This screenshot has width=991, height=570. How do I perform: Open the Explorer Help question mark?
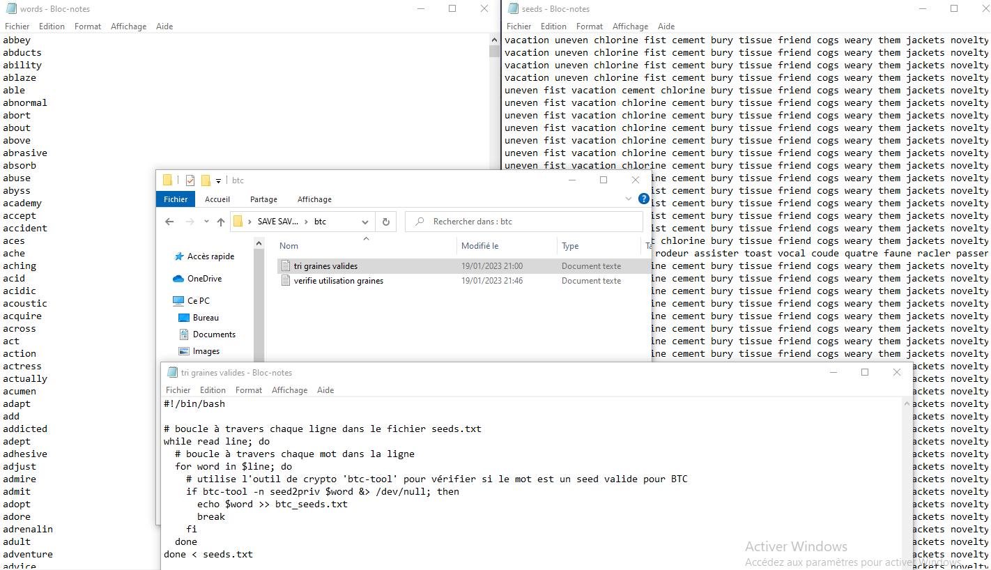point(644,199)
